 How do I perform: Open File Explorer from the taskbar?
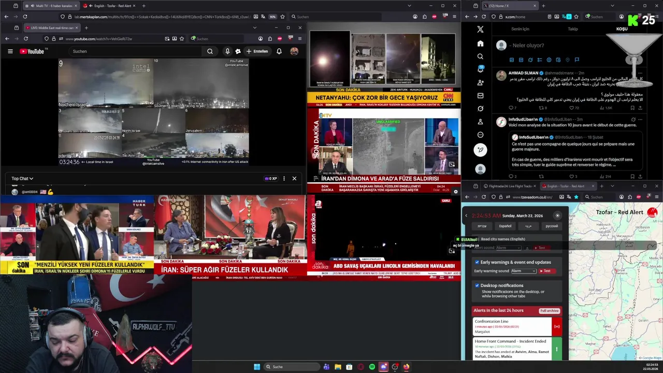coord(338,367)
